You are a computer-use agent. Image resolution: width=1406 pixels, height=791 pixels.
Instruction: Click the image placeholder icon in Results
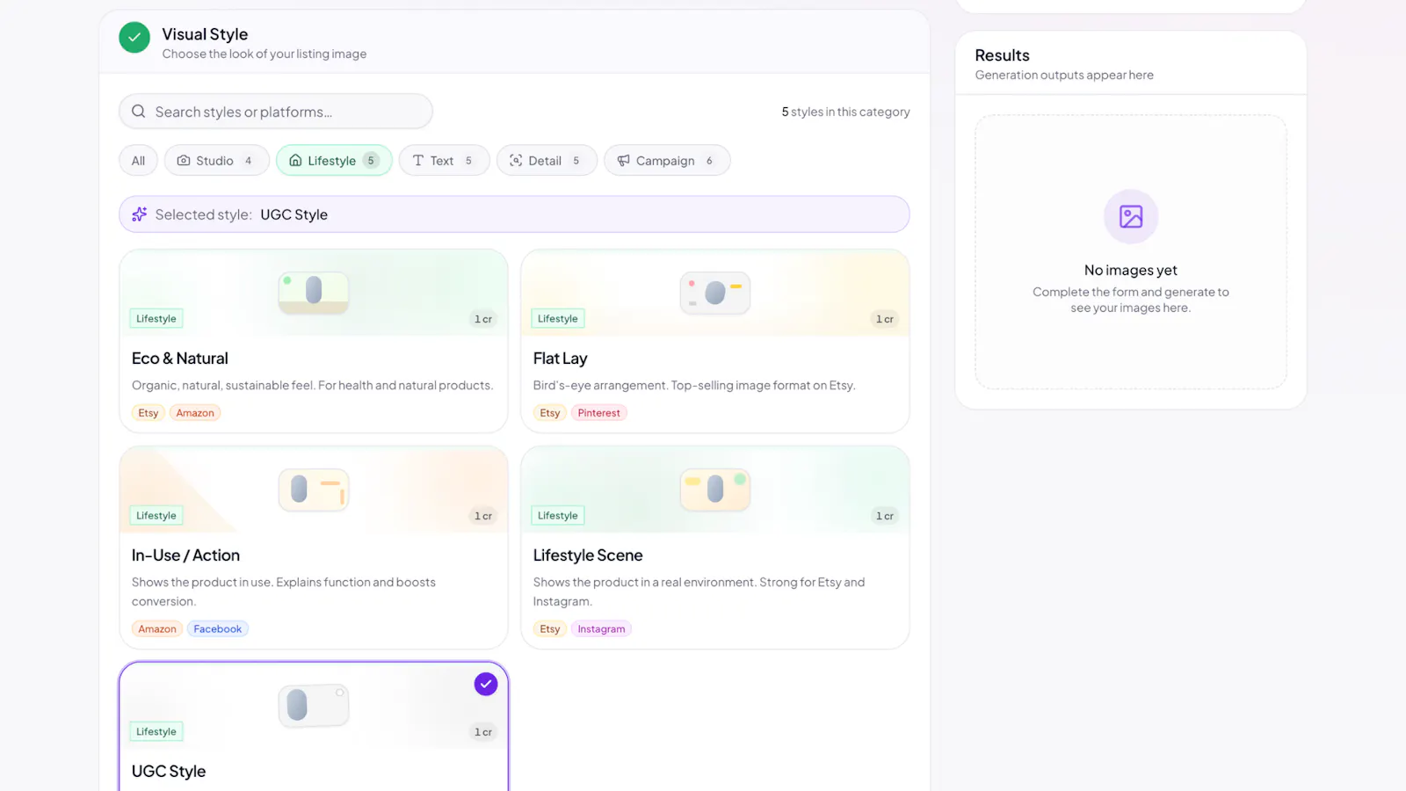tap(1131, 216)
